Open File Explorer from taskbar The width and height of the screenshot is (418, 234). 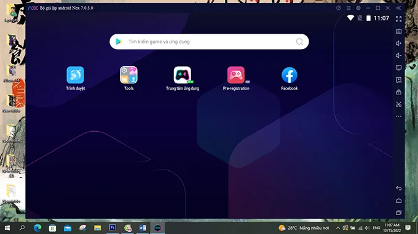coord(98,228)
